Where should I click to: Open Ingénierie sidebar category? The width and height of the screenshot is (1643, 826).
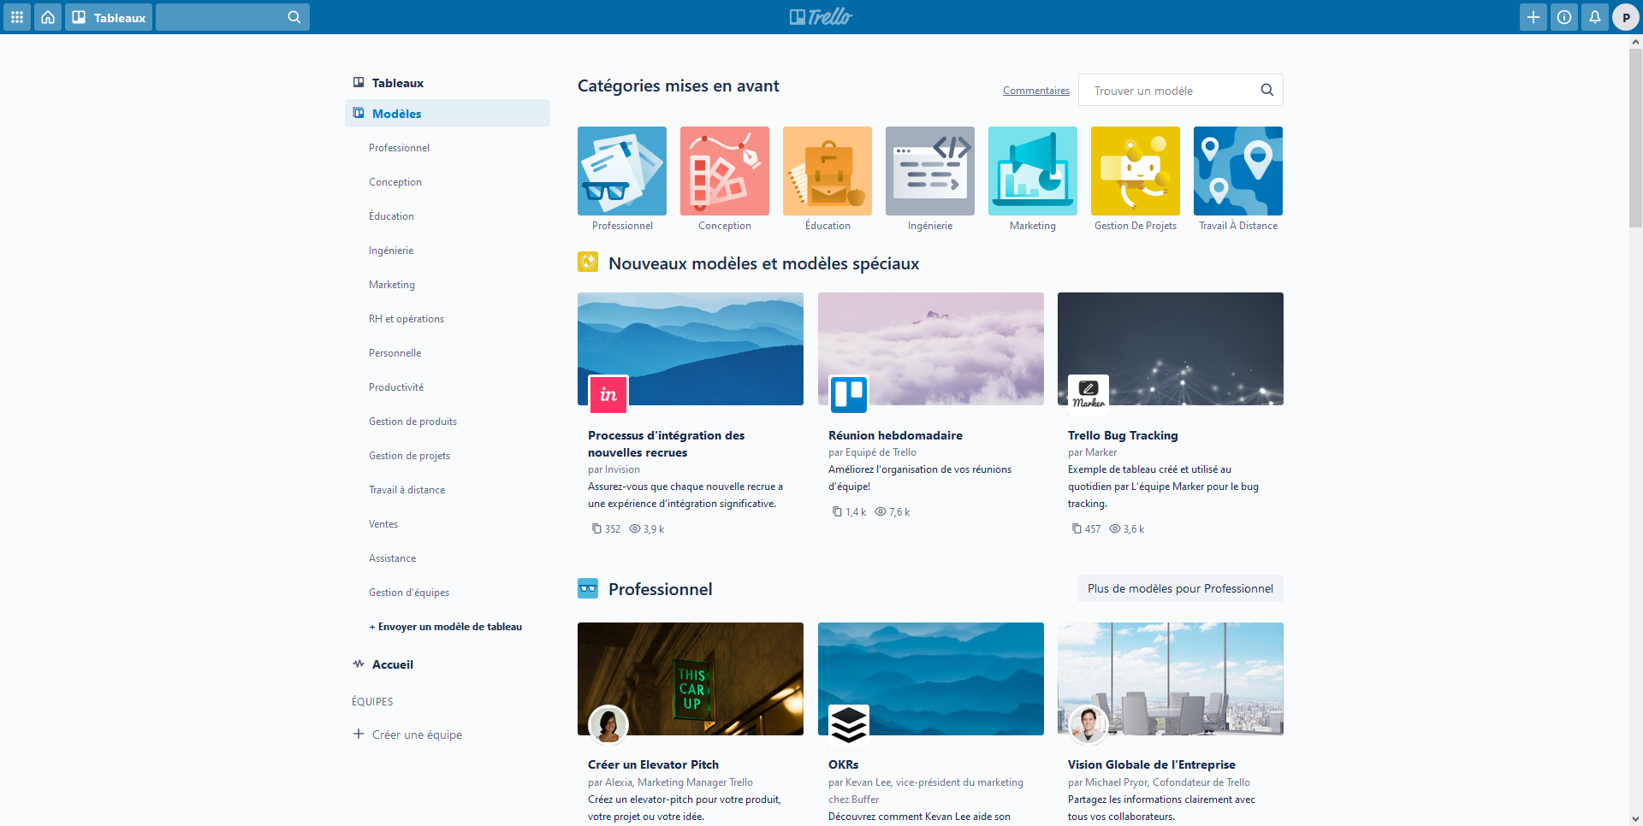click(391, 251)
